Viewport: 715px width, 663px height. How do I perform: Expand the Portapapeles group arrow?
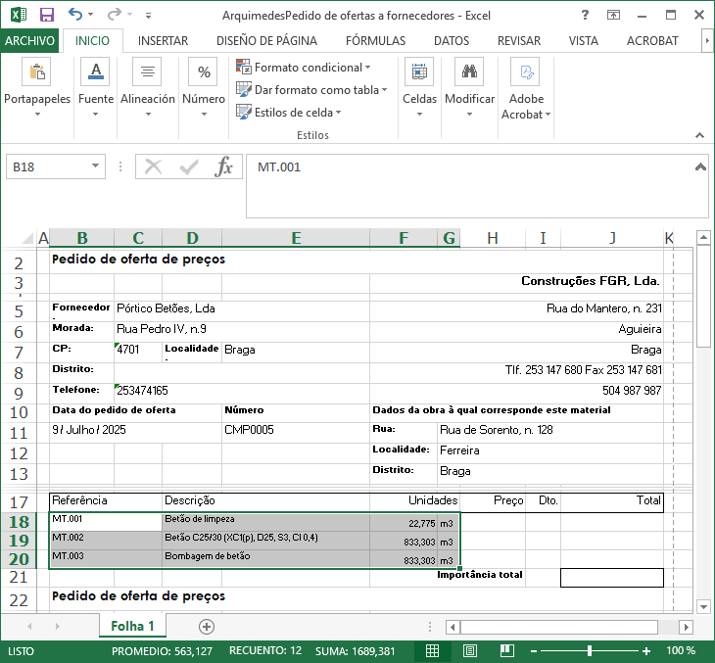(x=37, y=114)
